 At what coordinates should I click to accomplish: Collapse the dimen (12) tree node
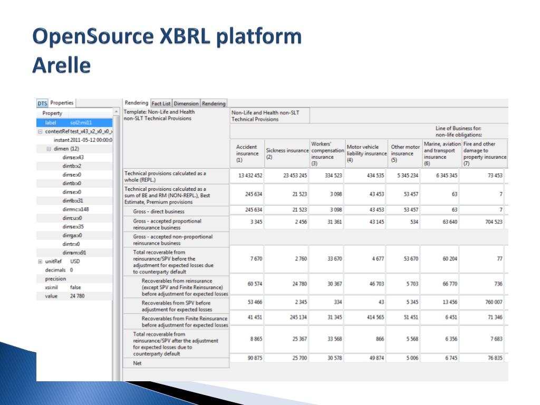click(x=49, y=149)
